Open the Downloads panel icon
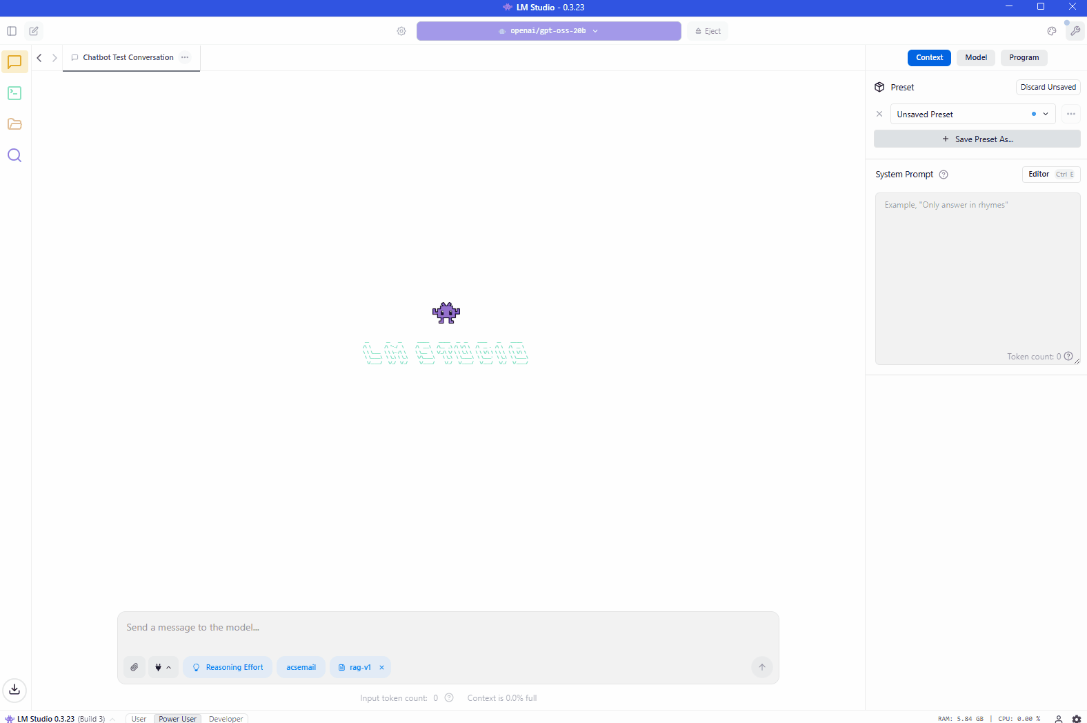 (x=14, y=689)
